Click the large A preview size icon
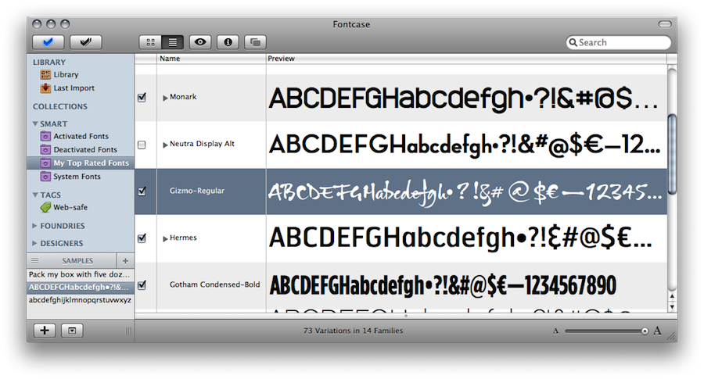The width and height of the screenshot is (704, 379). [x=657, y=331]
